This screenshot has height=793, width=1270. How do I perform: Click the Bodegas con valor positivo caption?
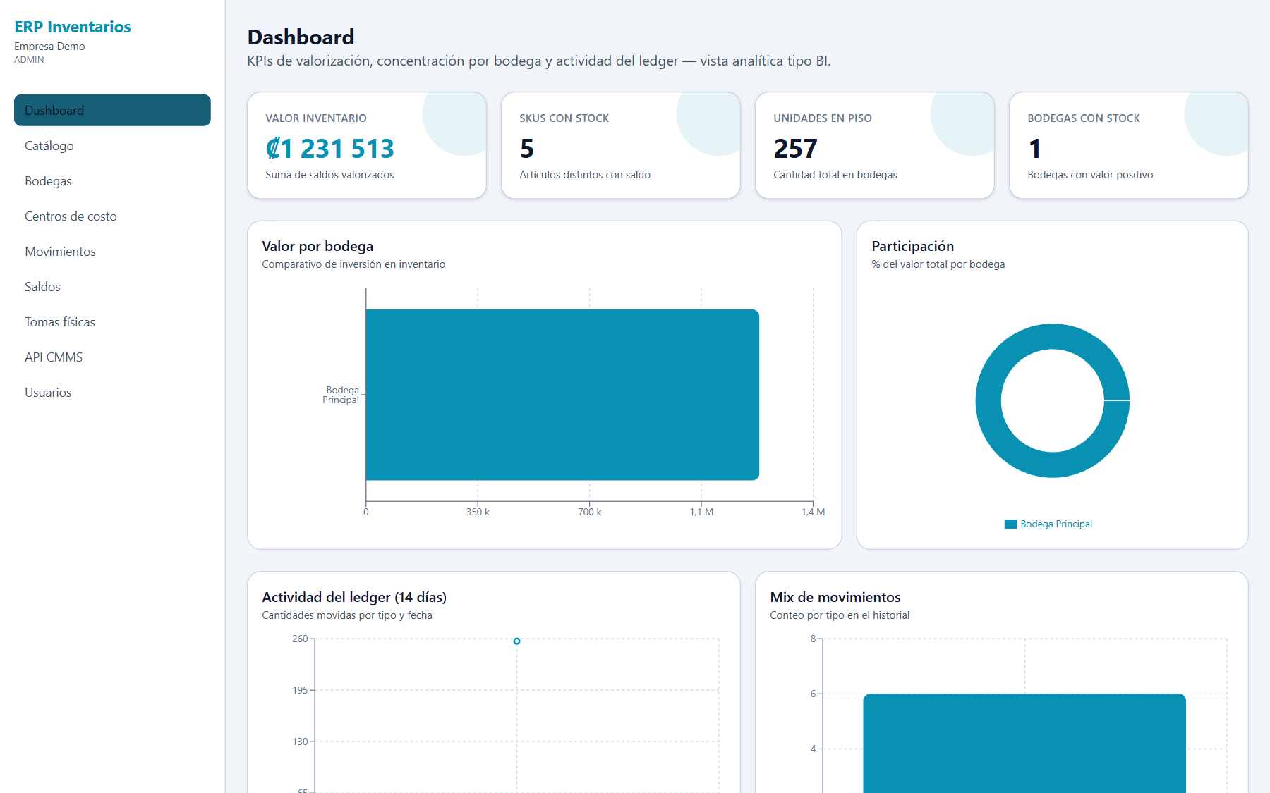[x=1090, y=175]
